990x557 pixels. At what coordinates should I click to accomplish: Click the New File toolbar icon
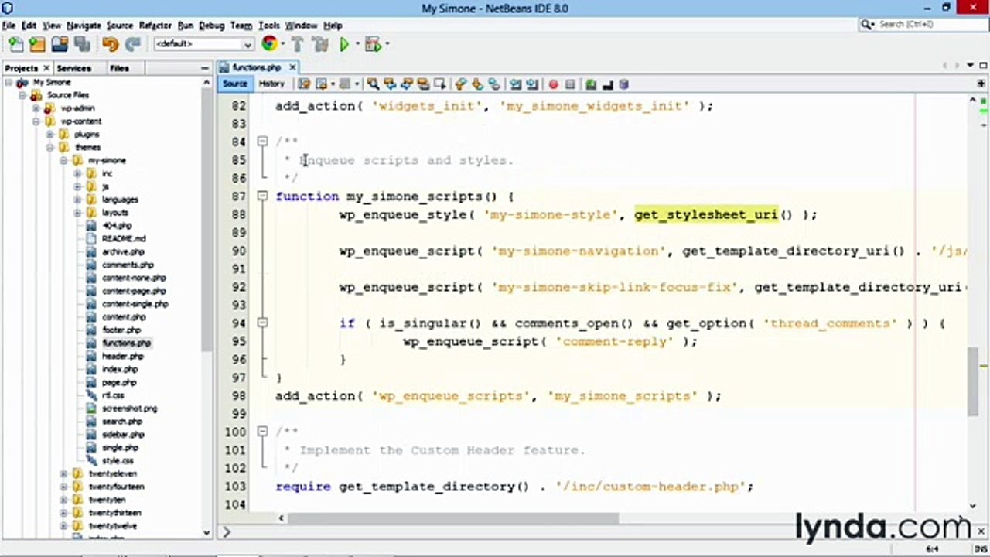pyautogui.click(x=15, y=45)
